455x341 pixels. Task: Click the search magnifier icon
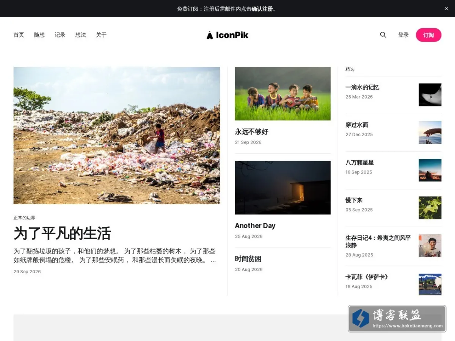(x=383, y=35)
